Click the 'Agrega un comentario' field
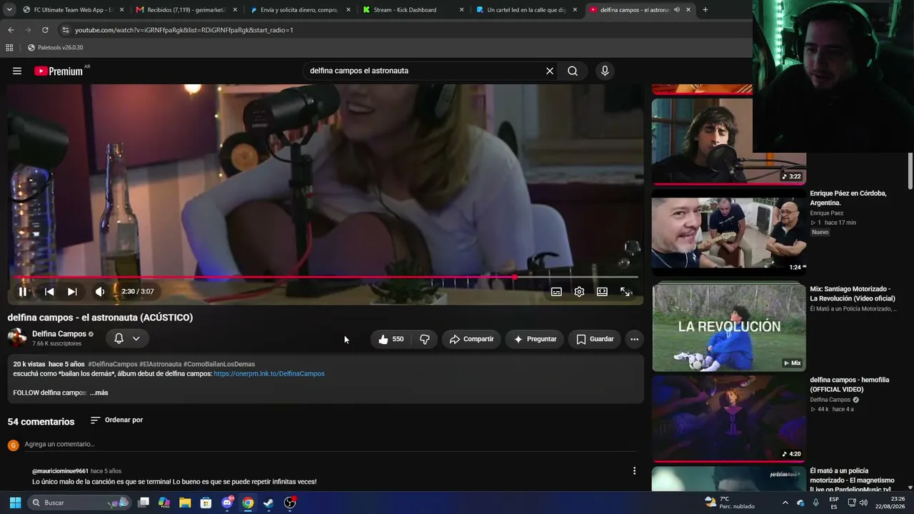The width and height of the screenshot is (914, 514). pyautogui.click(x=330, y=444)
